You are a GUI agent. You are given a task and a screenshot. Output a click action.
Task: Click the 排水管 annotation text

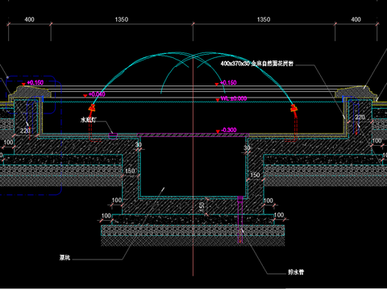296,272
